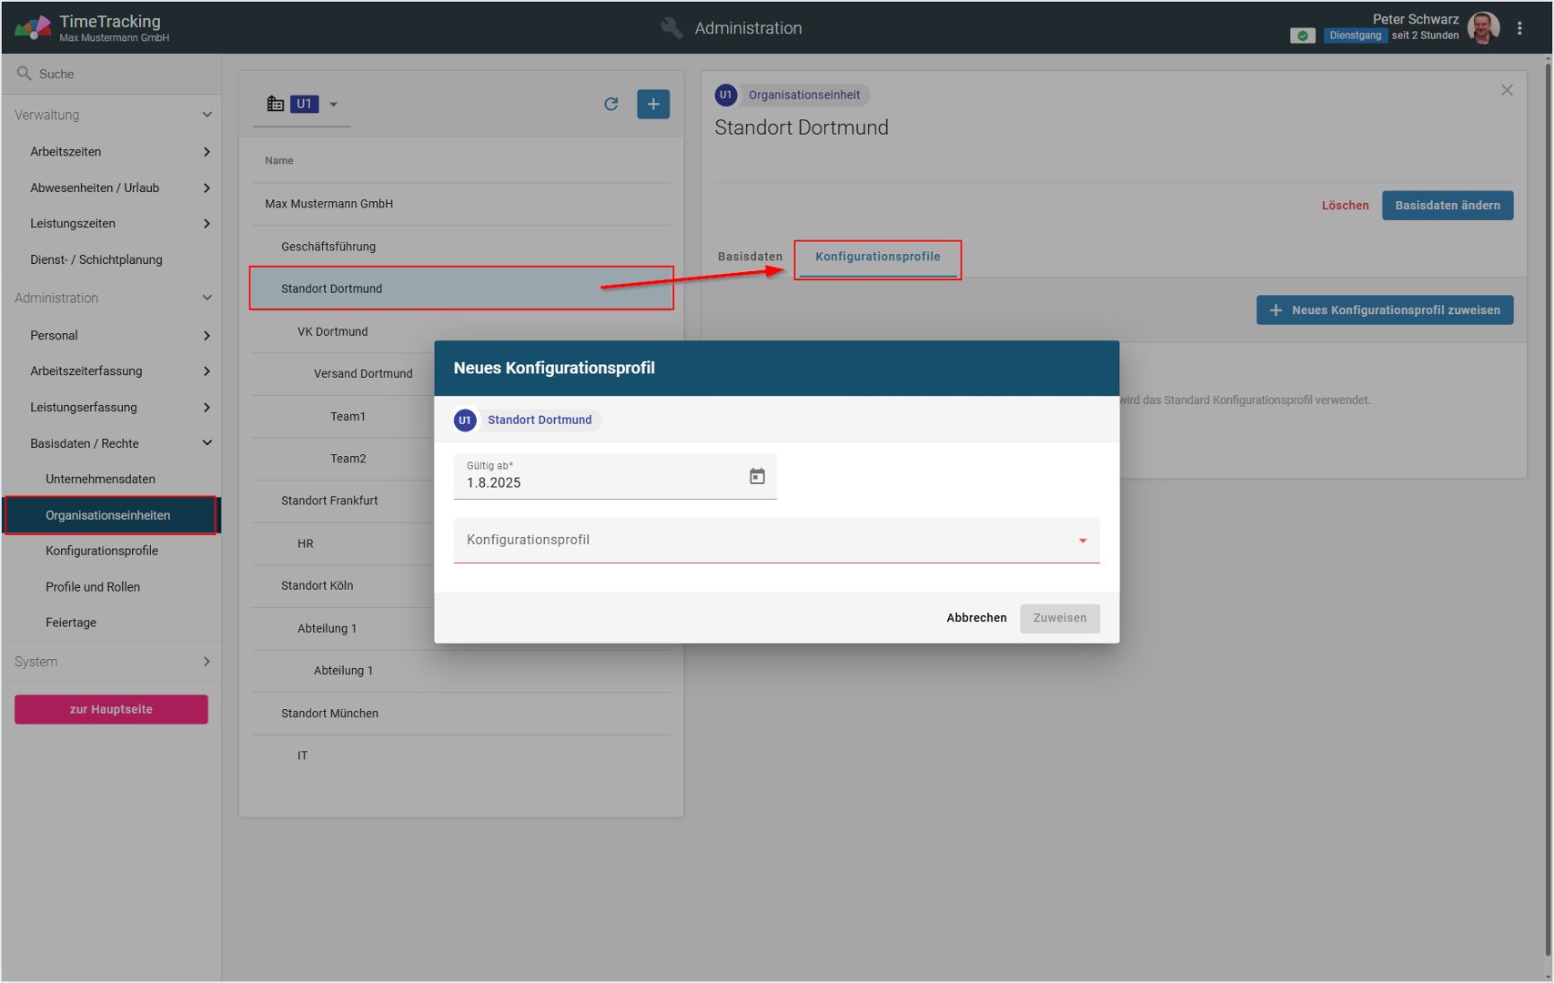Open the three-dot user menu
The height and width of the screenshot is (983, 1554).
coord(1519,28)
